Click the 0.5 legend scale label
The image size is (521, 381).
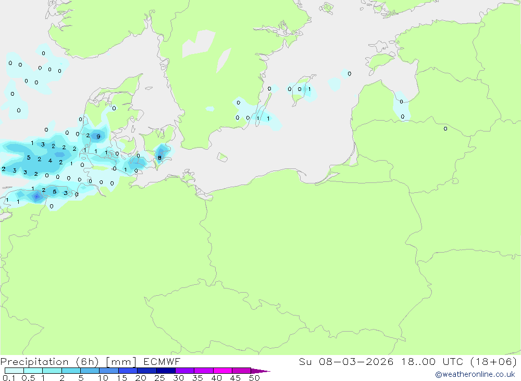[28, 378]
